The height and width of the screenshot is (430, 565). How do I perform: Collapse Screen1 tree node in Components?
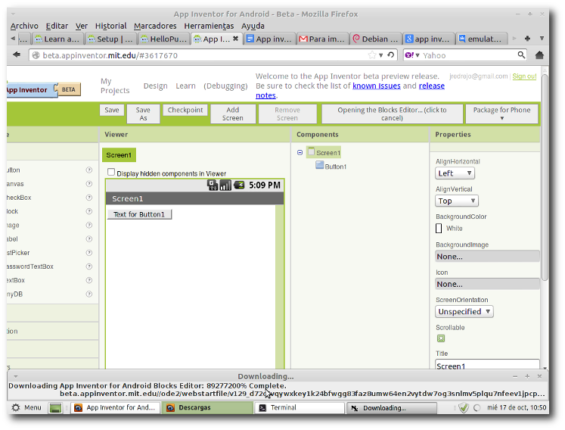coord(300,153)
